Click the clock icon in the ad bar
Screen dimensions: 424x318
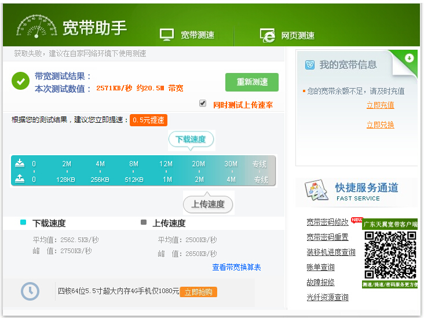click(x=30, y=291)
